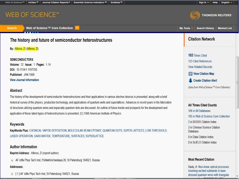Click the QUANTUM DOTS keyword

112,131
